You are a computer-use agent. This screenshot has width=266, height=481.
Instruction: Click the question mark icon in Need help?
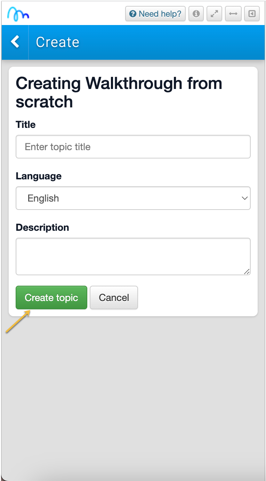coord(132,14)
